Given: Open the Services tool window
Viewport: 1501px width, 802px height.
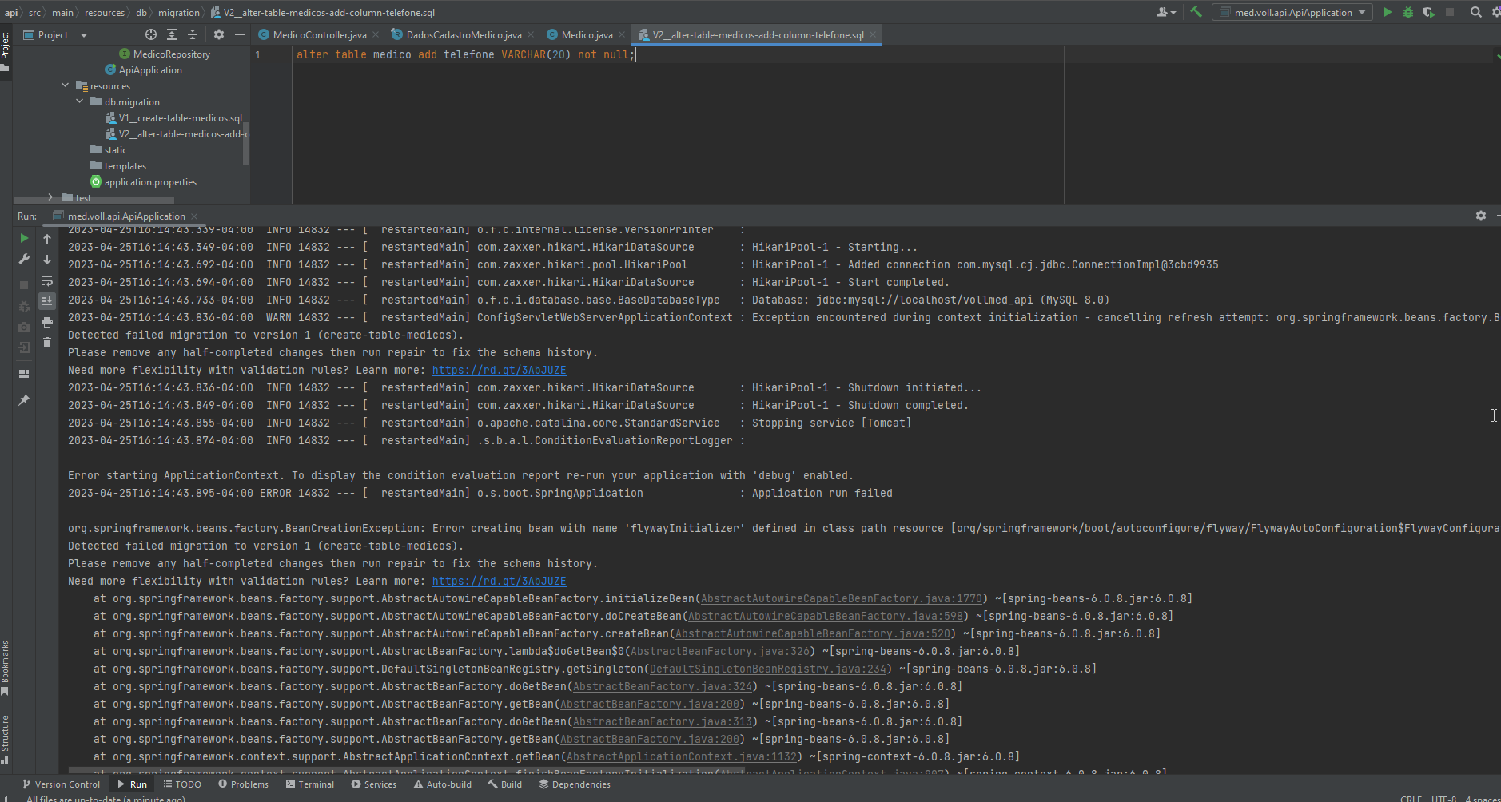Looking at the screenshot, I should 373,784.
